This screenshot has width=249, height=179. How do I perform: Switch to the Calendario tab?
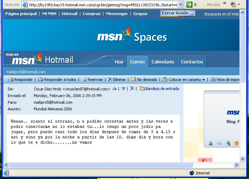(x=163, y=62)
